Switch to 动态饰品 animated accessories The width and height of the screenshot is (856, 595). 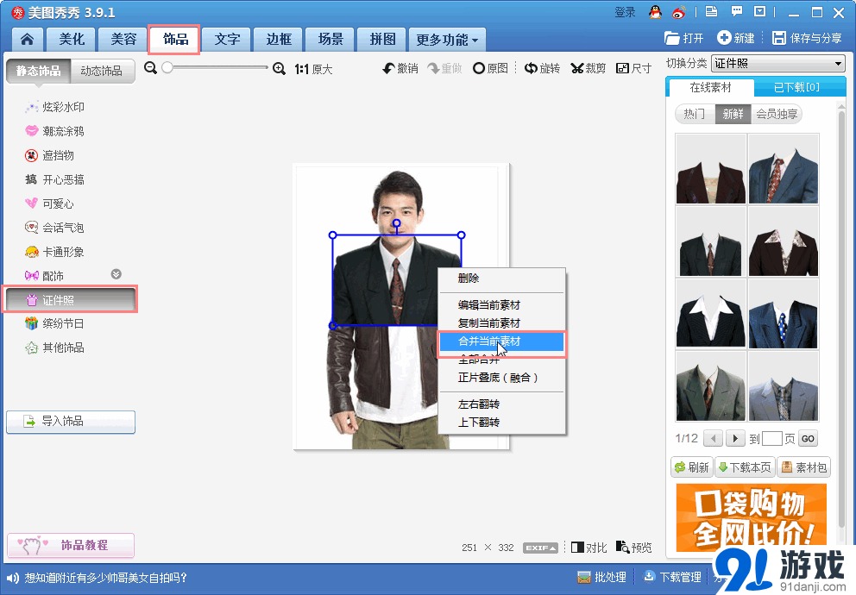pos(102,71)
